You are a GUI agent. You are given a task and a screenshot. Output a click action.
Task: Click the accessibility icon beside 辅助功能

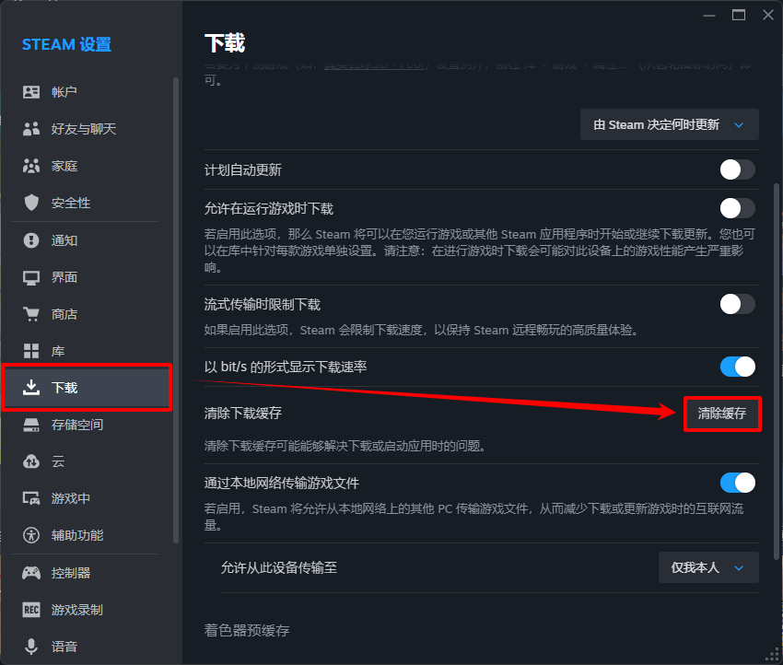point(31,535)
